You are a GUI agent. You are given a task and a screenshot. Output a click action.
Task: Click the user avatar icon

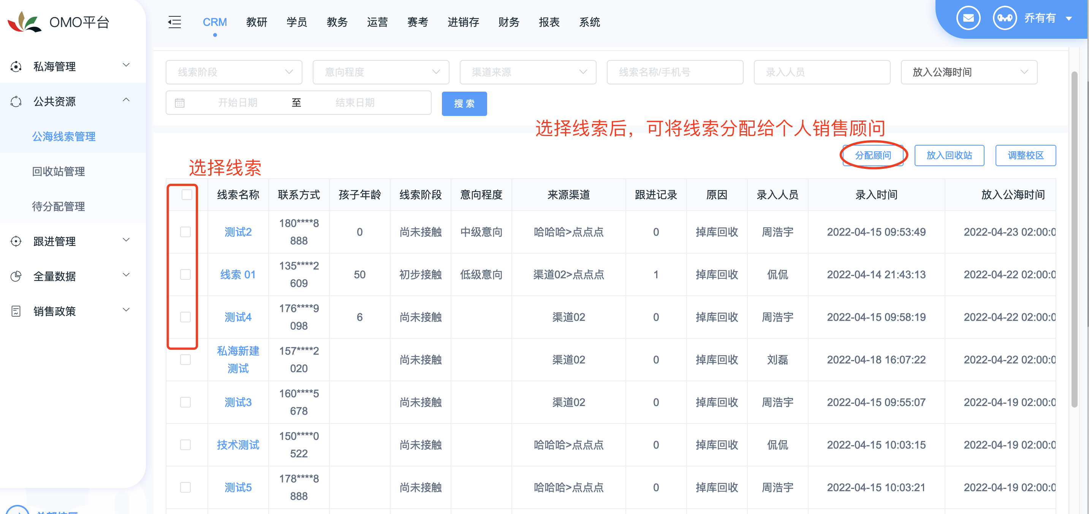coord(1004,18)
